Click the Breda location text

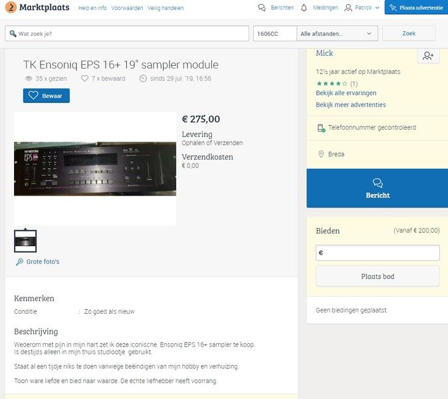point(336,154)
